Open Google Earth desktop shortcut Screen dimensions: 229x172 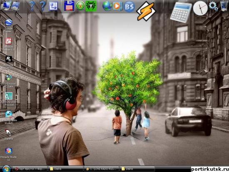pos(9,26)
